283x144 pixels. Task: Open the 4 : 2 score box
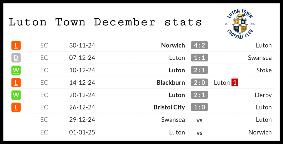tap(199, 45)
